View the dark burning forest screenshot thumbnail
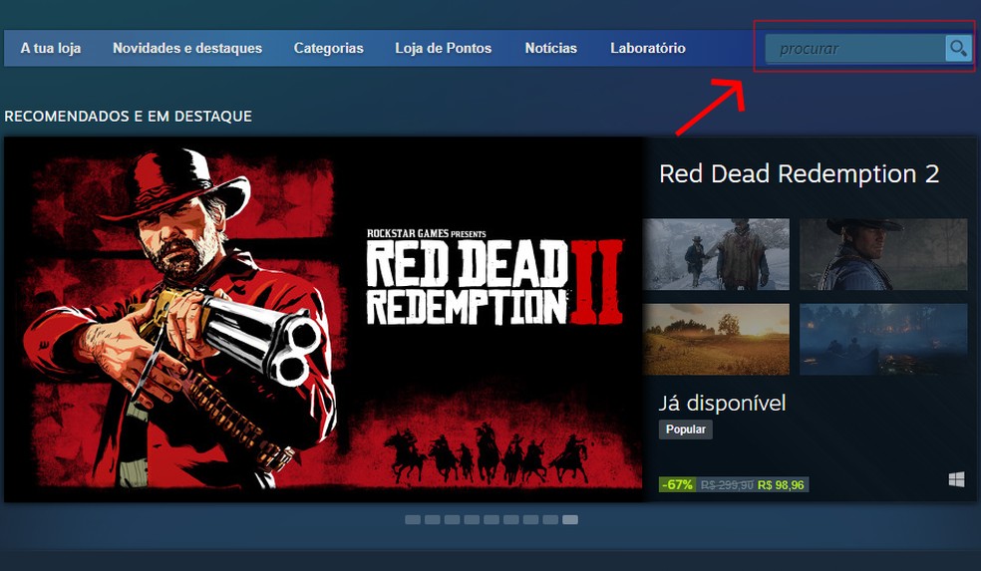The width and height of the screenshot is (981, 571). (883, 339)
